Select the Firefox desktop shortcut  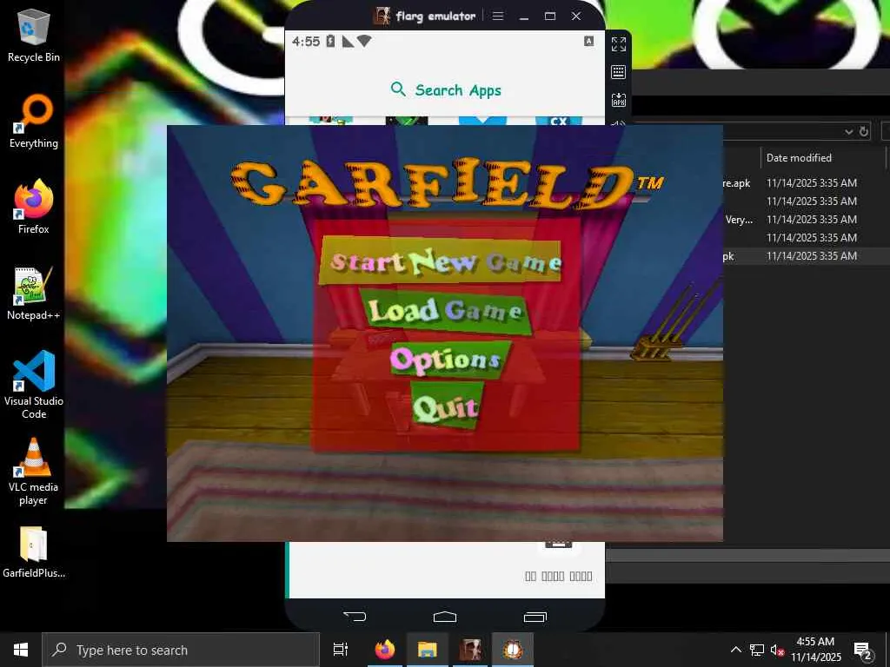[34, 207]
